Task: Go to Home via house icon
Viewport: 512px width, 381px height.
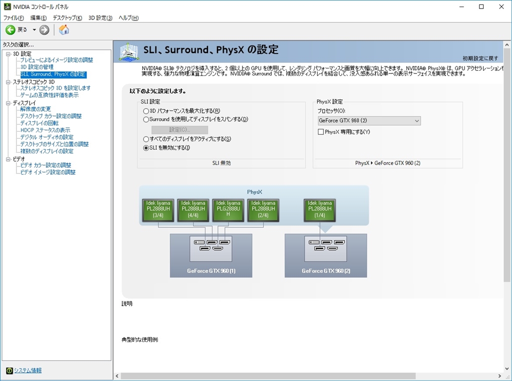Action: (64, 29)
